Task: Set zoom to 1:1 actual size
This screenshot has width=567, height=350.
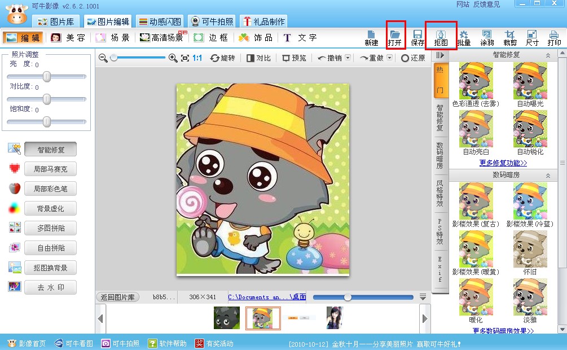Action: [x=197, y=58]
